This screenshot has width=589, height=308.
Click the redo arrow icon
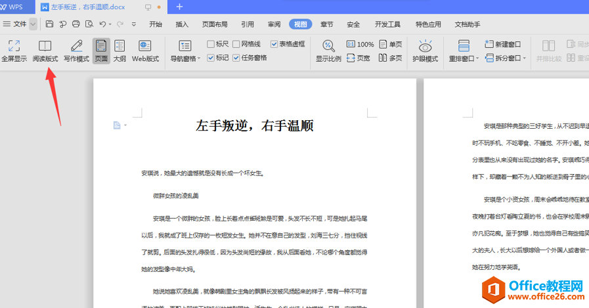(120, 24)
